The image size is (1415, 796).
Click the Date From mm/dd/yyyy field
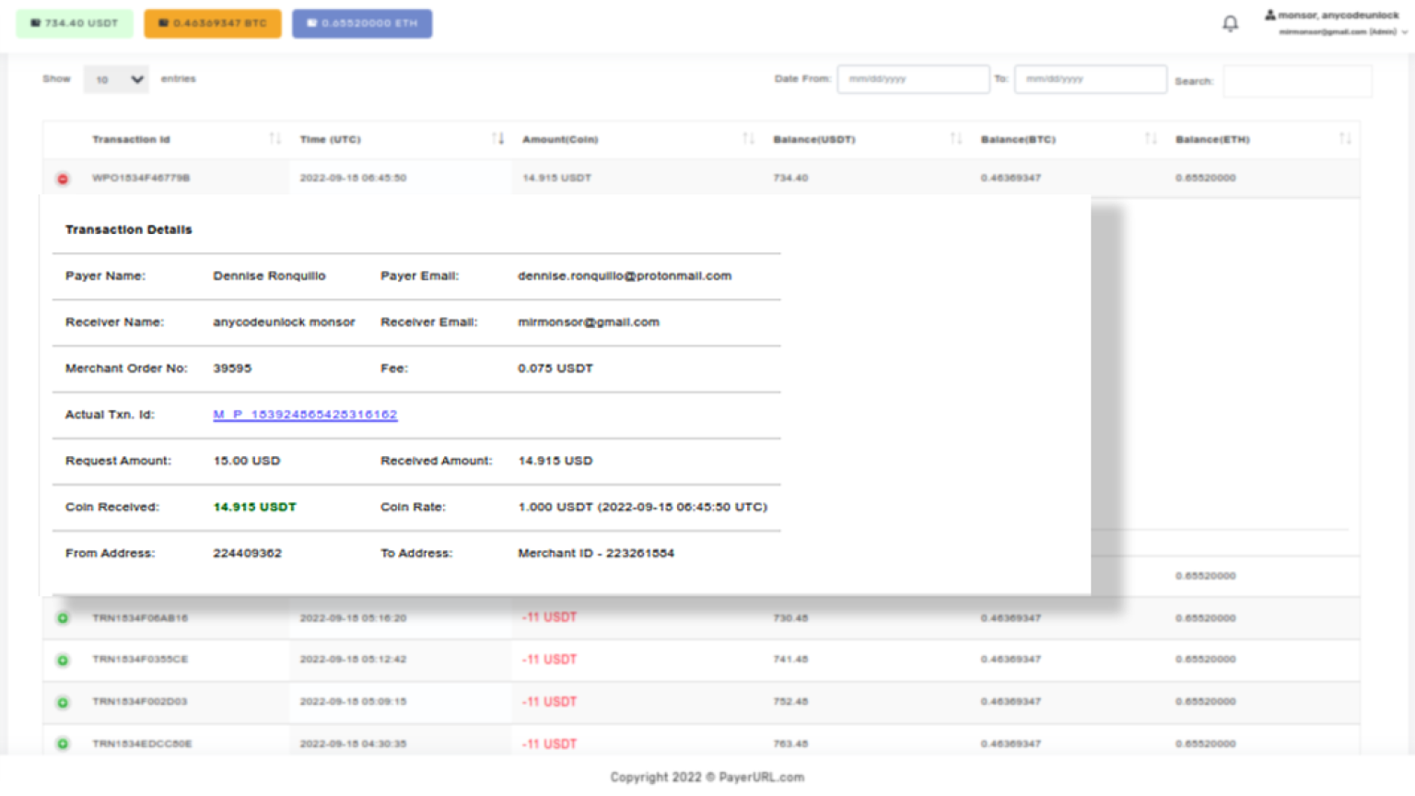coord(912,79)
